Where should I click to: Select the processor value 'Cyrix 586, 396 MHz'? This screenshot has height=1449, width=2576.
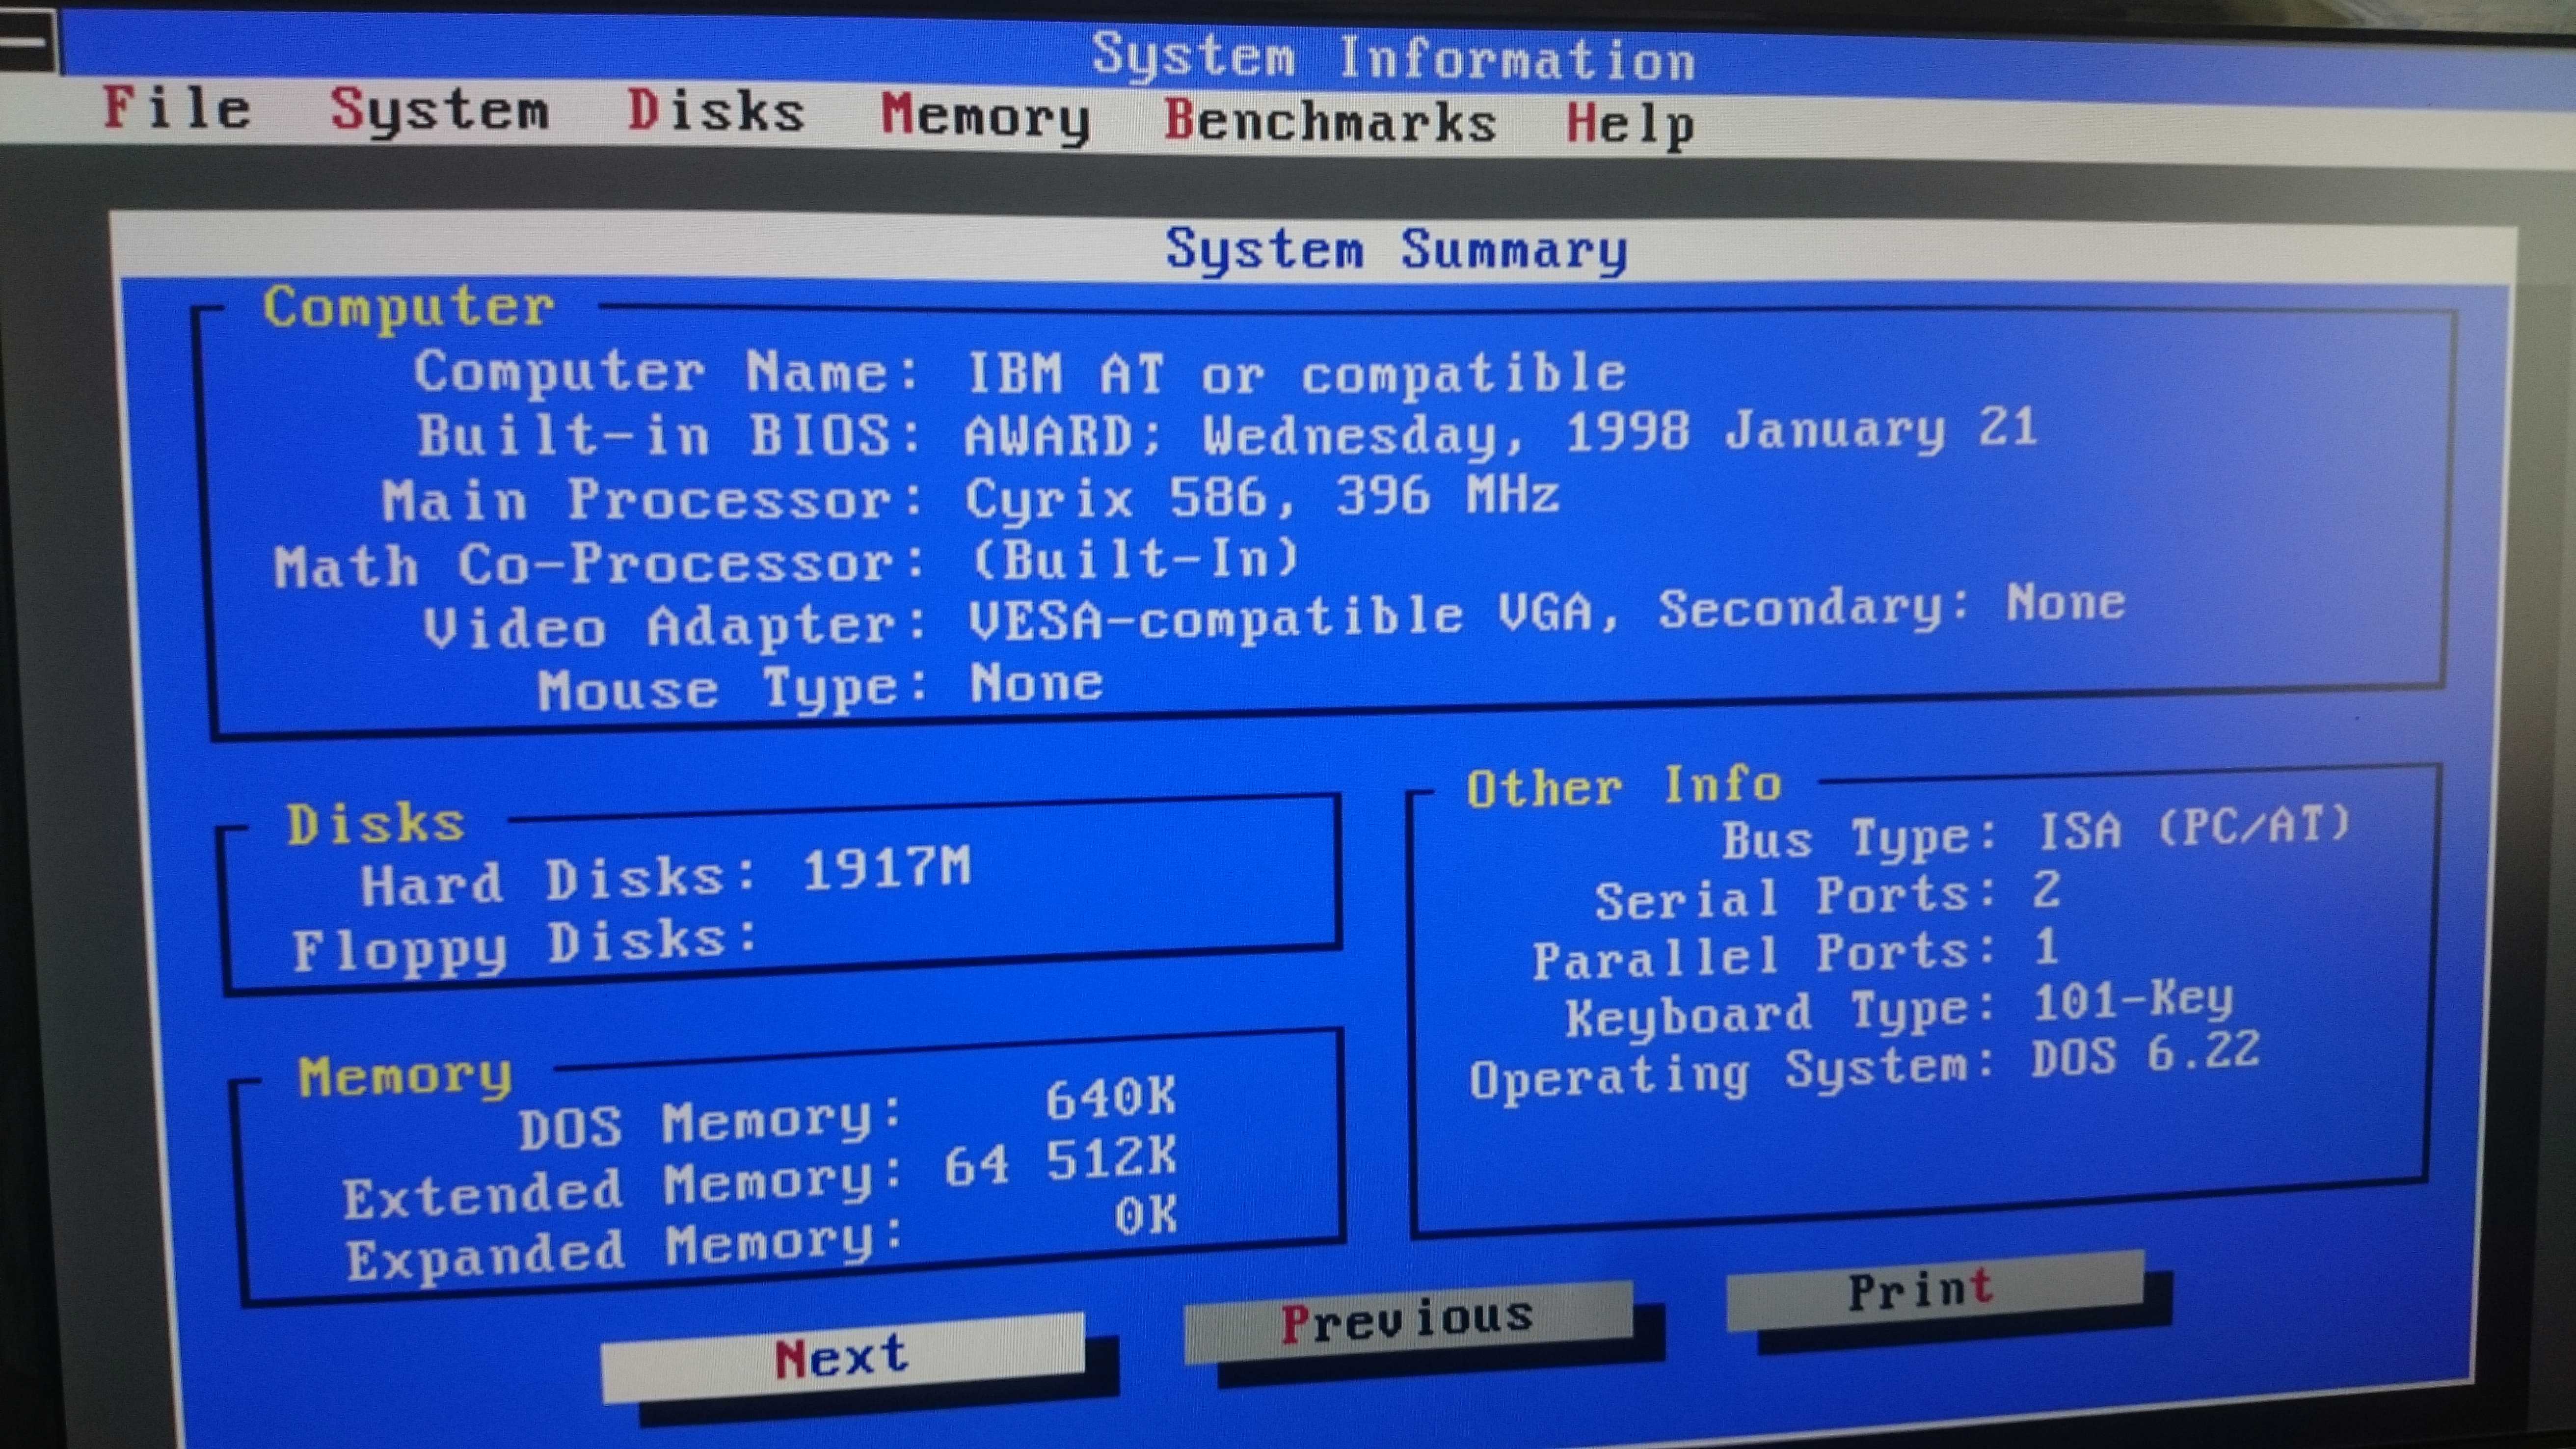[x=1262, y=497]
